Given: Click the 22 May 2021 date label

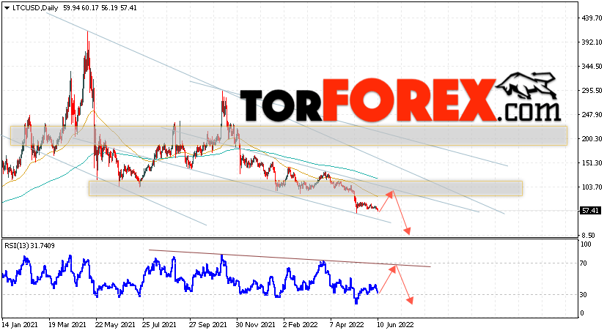Looking at the screenshot, I should point(115,325).
